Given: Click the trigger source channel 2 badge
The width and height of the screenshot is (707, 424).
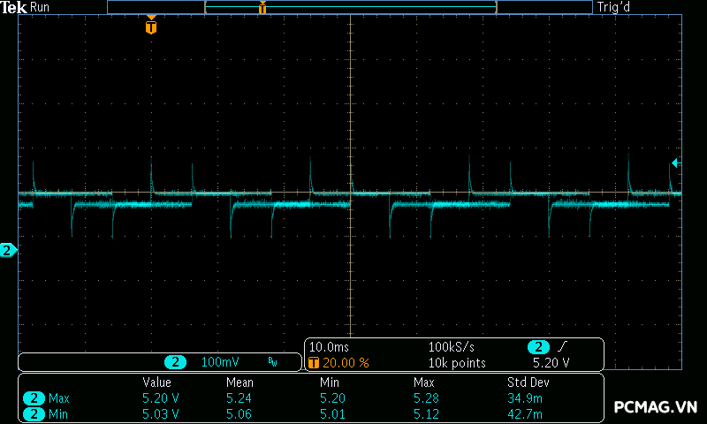Looking at the screenshot, I should 538,347.
